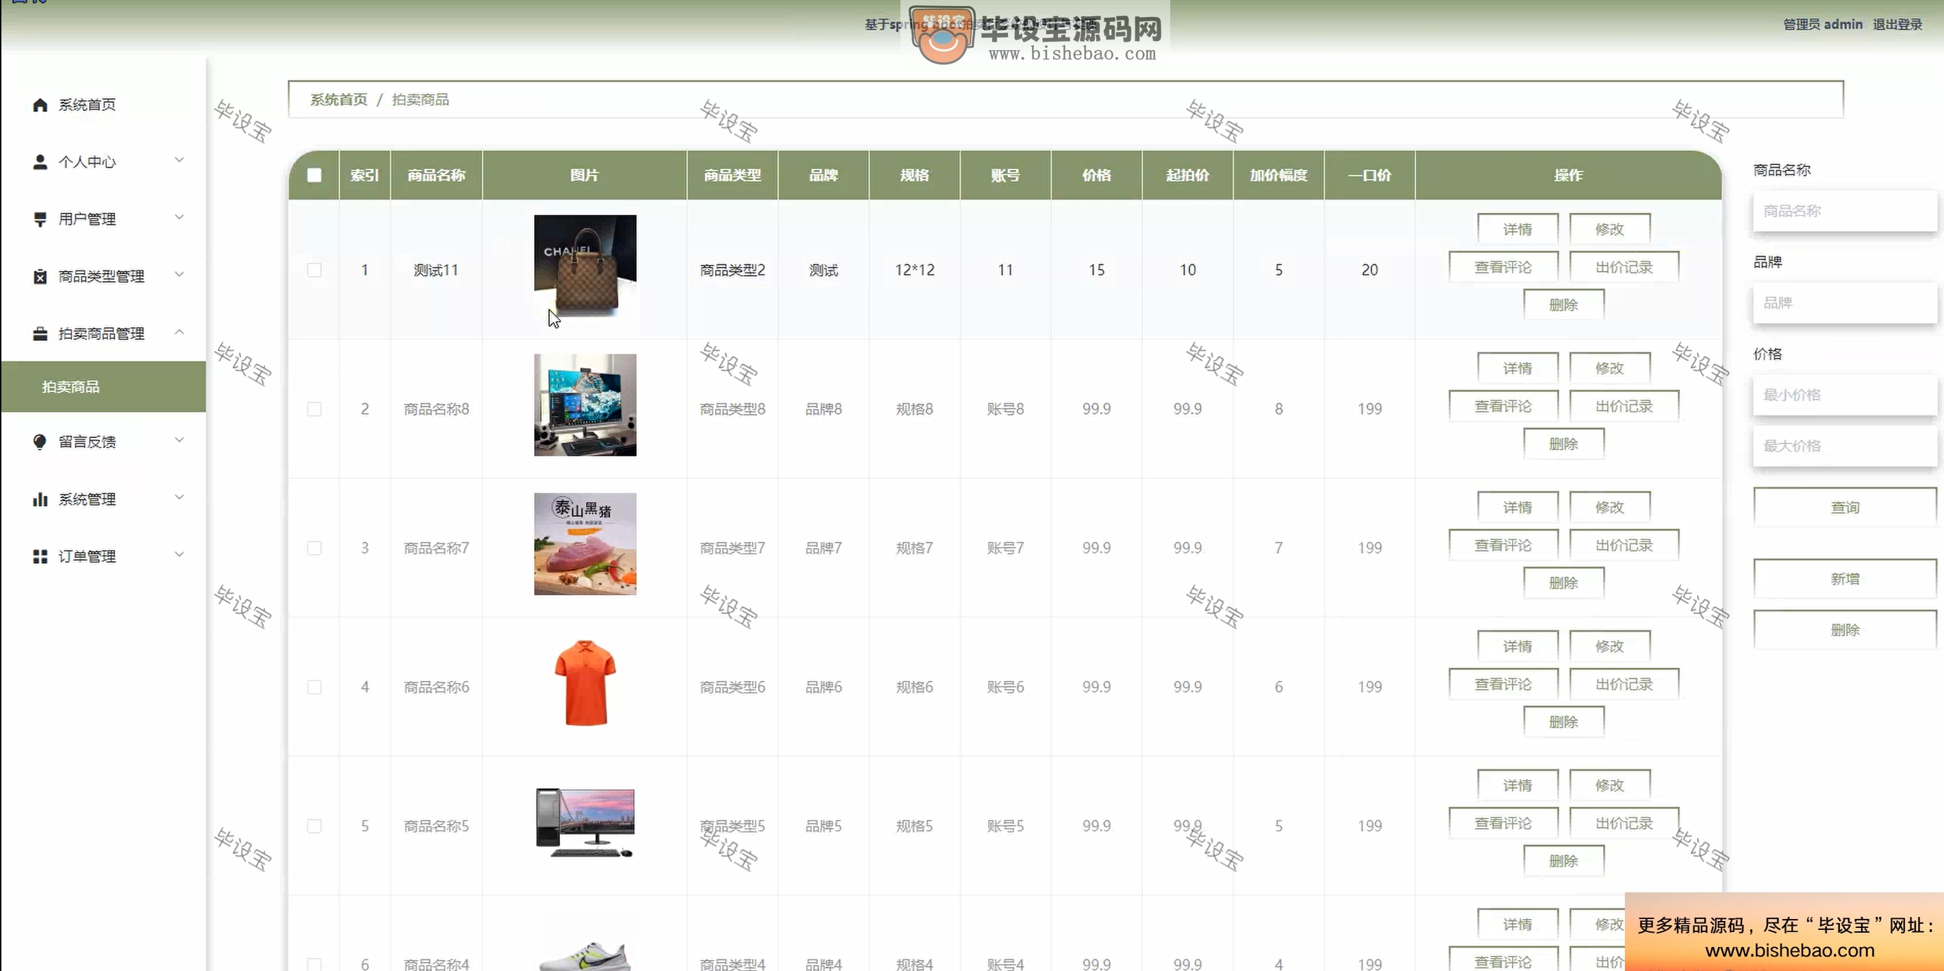Click the 价格 column header
The width and height of the screenshot is (1944, 971).
pos(1096,175)
